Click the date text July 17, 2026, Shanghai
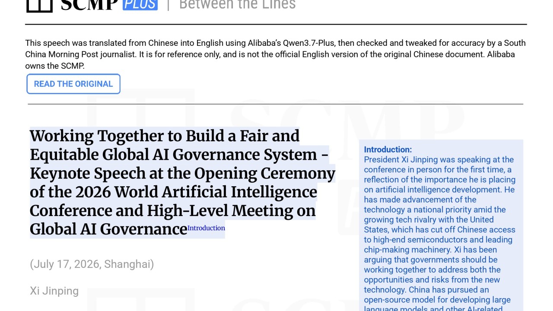Image resolution: width=553 pixels, height=311 pixels. click(x=92, y=264)
